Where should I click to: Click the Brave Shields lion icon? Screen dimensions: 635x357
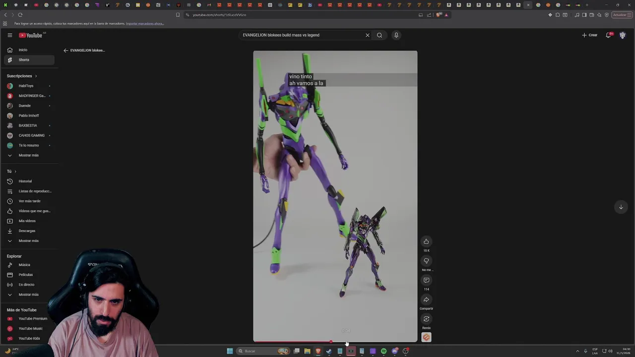tap(439, 15)
